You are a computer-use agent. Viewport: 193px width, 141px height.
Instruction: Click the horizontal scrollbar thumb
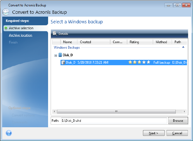116,112
